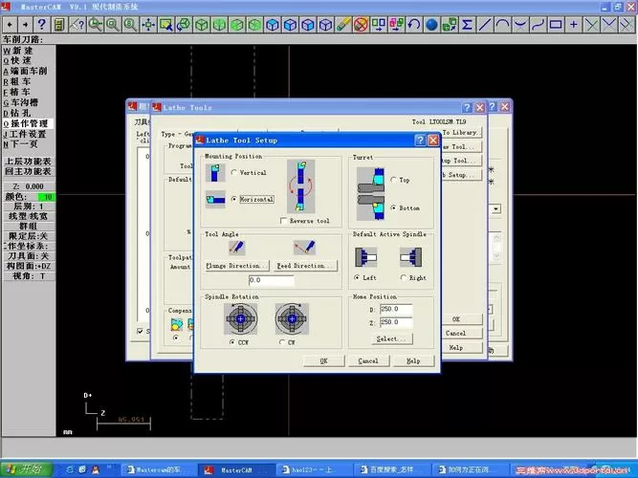Click the Plunge Direction button
The width and height of the screenshot is (638, 478).
(237, 266)
